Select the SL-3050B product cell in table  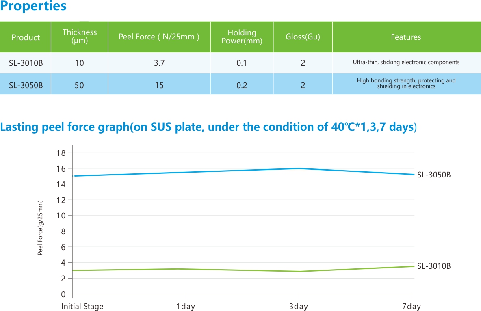click(x=26, y=85)
